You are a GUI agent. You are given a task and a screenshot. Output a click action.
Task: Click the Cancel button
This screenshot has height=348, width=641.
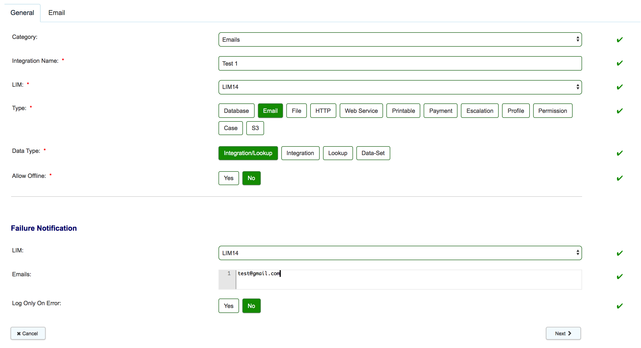coord(28,333)
